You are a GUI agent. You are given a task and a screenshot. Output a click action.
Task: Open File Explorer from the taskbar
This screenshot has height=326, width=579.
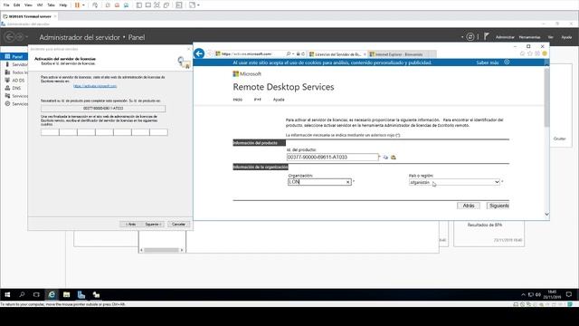coord(66,294)
